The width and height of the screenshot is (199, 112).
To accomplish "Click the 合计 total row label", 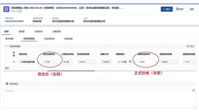I will tap(7, 68).
